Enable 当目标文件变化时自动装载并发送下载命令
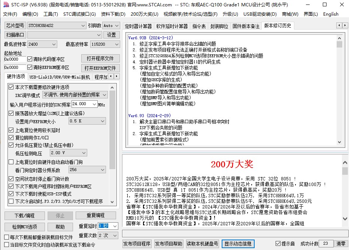The width and height of the screenshot is (349, 250). click(x=7, y=245)
